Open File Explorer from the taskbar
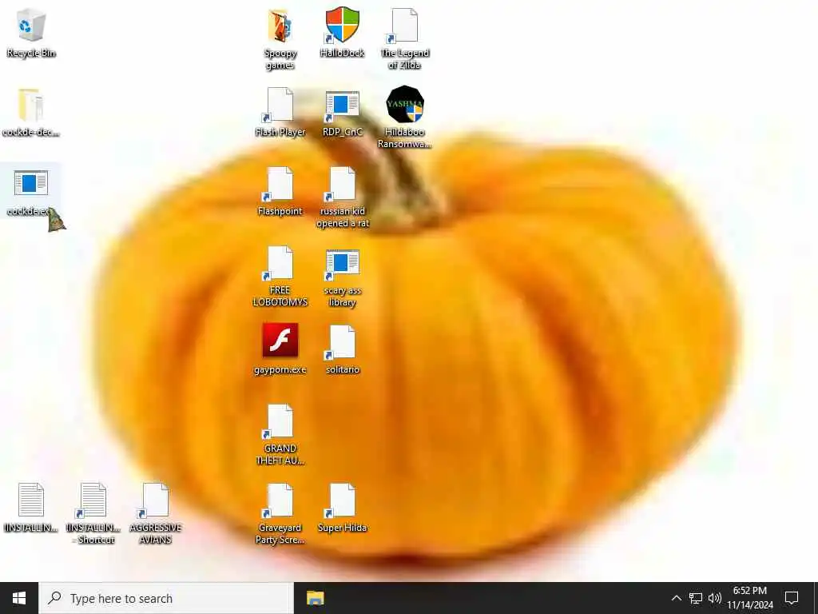Screen dimensions: 818x614 click(315, 598)
